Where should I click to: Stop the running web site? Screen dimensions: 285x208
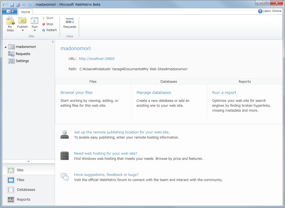pos(48,24)
